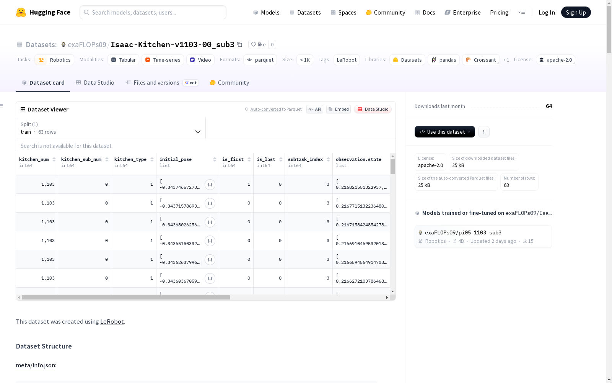Click the API button in Dataset Viewer
Image resolution: width=612 pixels, height=383 pixels.
(x=315, y=109)
